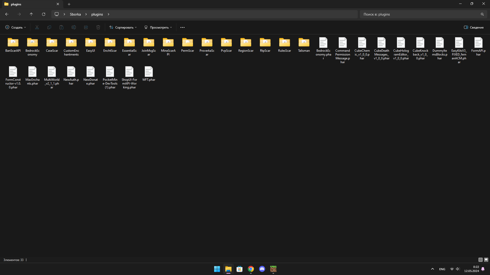The image size is (490, 275).
Task: Select the BanScarAPI folder
Action: pyautogui.click(x=13, y=45)
